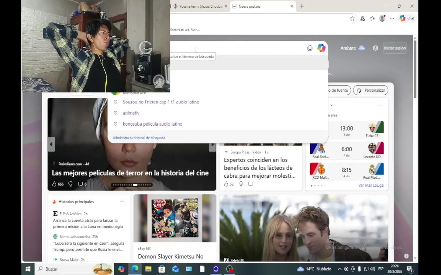
Task: Dislike the terror movies article
Action: pos(70,184)
